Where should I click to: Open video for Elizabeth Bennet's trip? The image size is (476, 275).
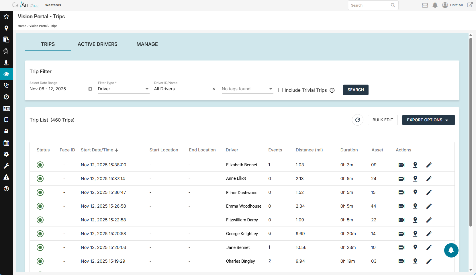tap(401, 165)
